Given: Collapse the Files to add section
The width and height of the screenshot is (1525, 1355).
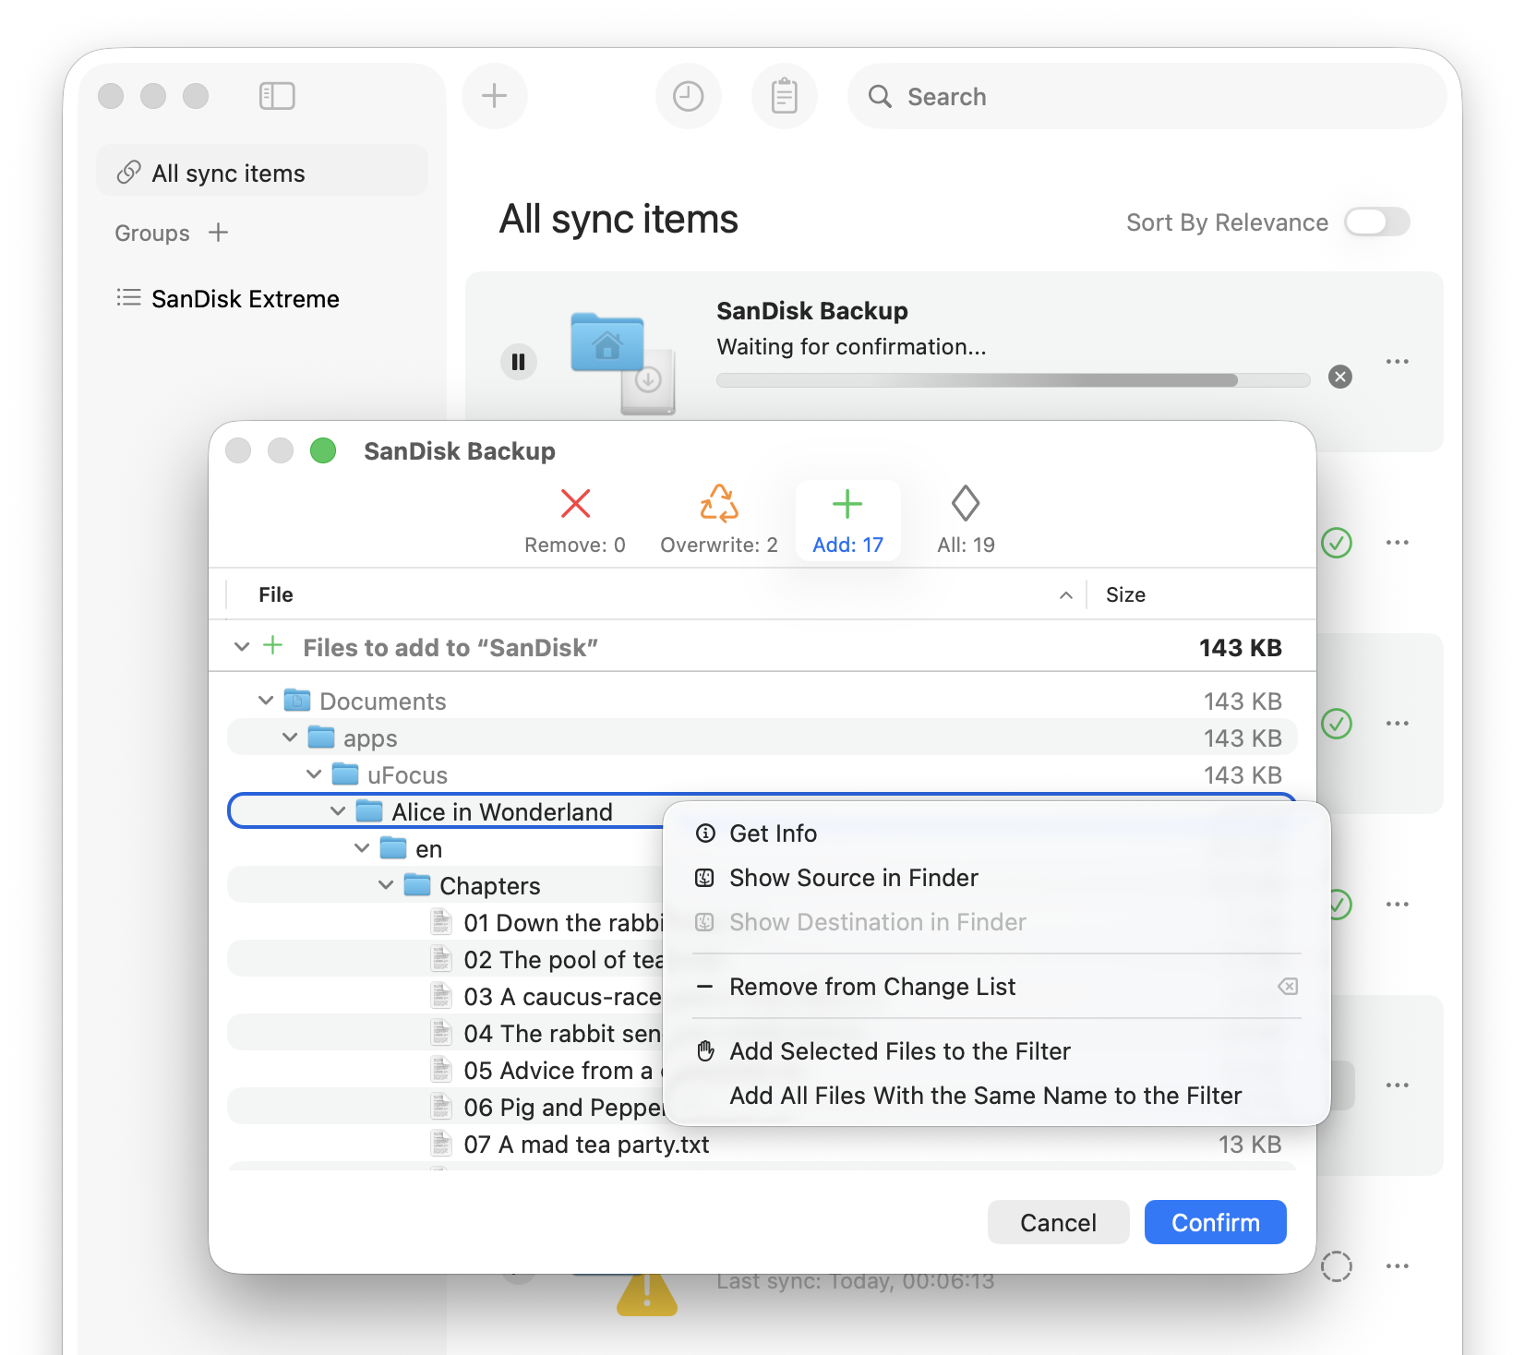Looking at the screenshot, I should tap(242, 648).
